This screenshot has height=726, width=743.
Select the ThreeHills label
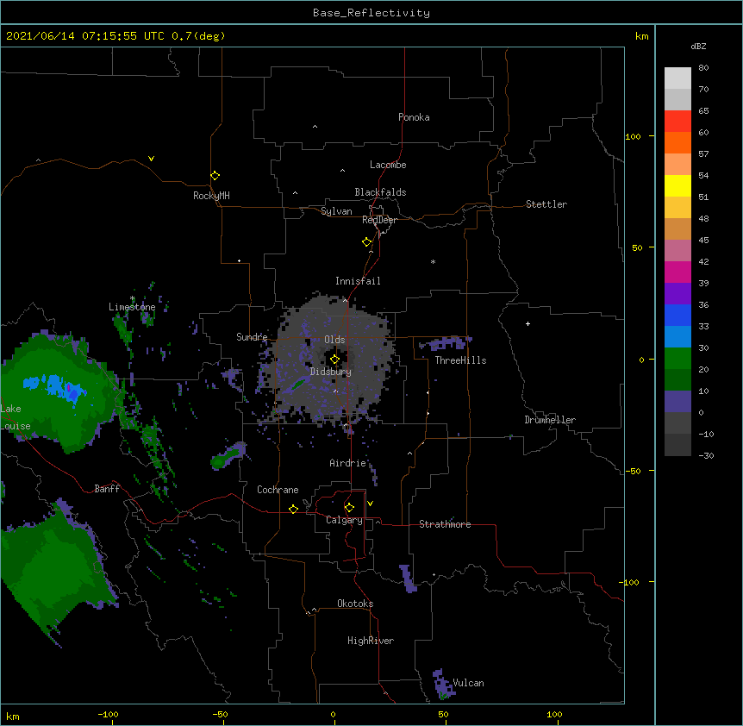pos(460,360)
